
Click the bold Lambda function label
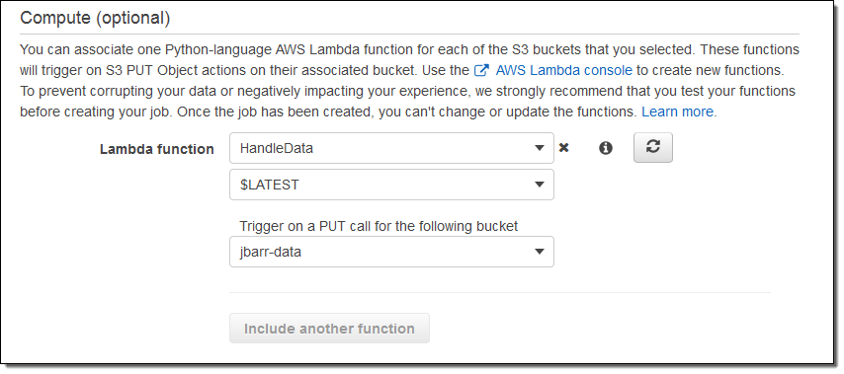pyautogui.click(x=156, y=149)
